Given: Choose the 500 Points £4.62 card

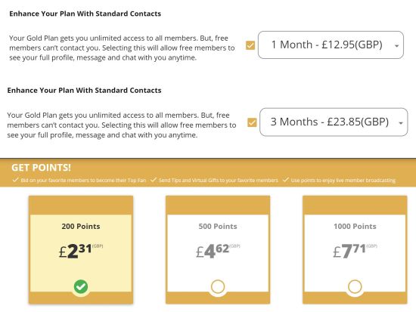Looking at the screenshot, I should tap(218, 250).
